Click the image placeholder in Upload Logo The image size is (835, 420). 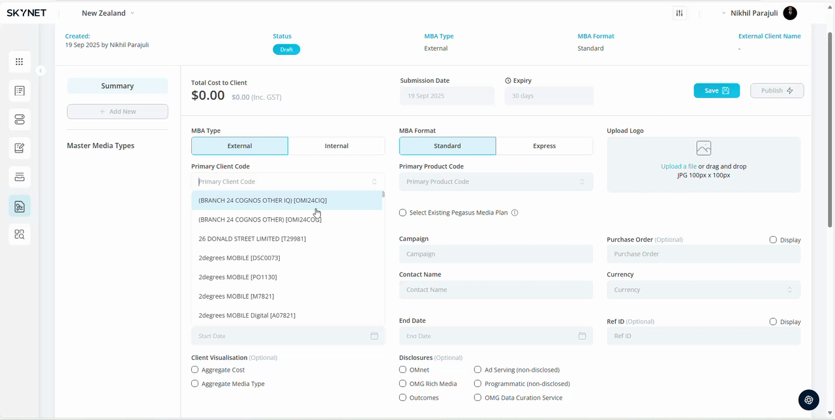[x=703, y=148]
